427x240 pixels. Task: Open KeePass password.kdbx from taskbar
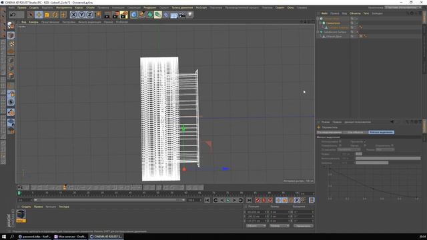pos(34,237)
